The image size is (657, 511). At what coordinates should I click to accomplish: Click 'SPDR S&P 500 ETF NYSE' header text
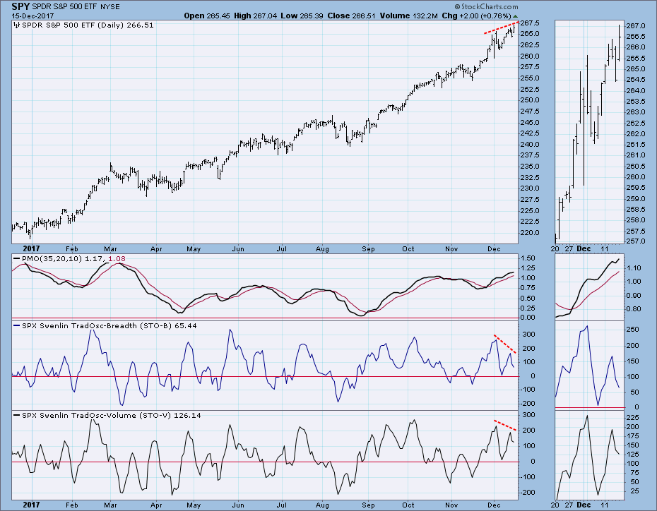pos(76,6)
